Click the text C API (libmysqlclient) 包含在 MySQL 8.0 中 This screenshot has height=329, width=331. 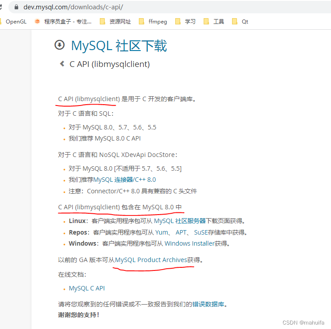click(120, 207)
